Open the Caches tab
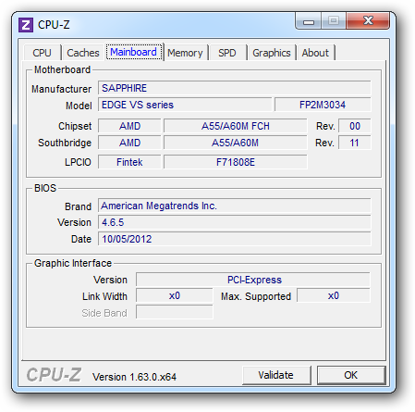Image resolution: width=415 pixels, height=412 pixels. 83,53
